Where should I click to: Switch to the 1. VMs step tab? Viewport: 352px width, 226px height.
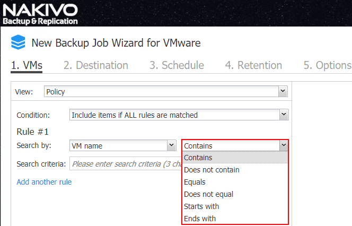coord(27,65)
